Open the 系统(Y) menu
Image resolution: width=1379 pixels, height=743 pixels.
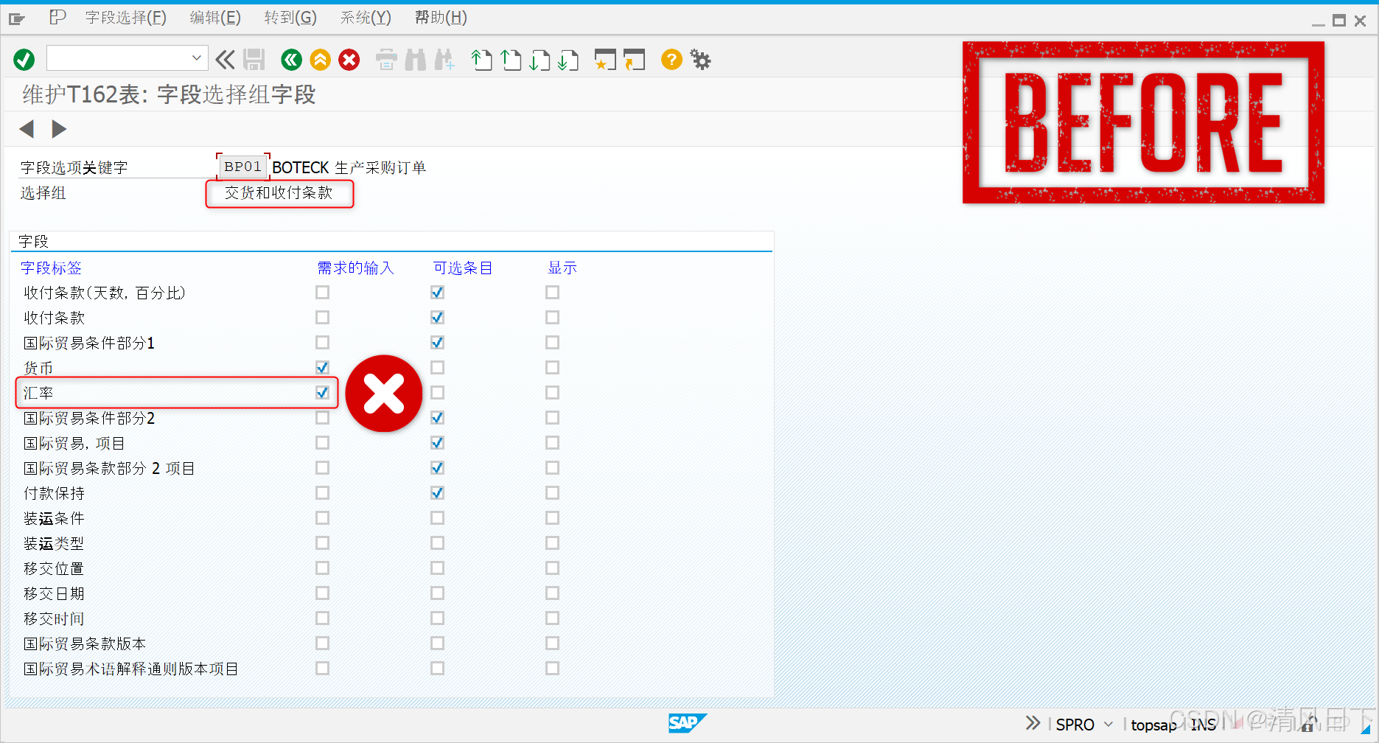point(366,17)
